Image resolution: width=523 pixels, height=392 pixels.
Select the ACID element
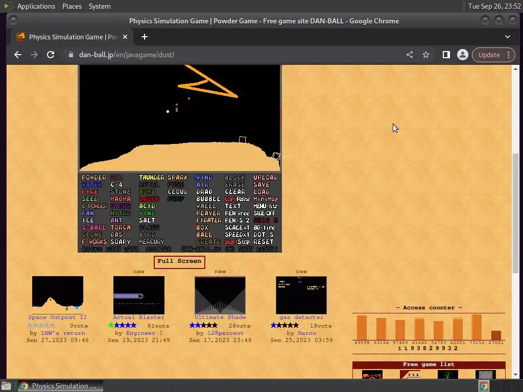(x=147, y=206)
